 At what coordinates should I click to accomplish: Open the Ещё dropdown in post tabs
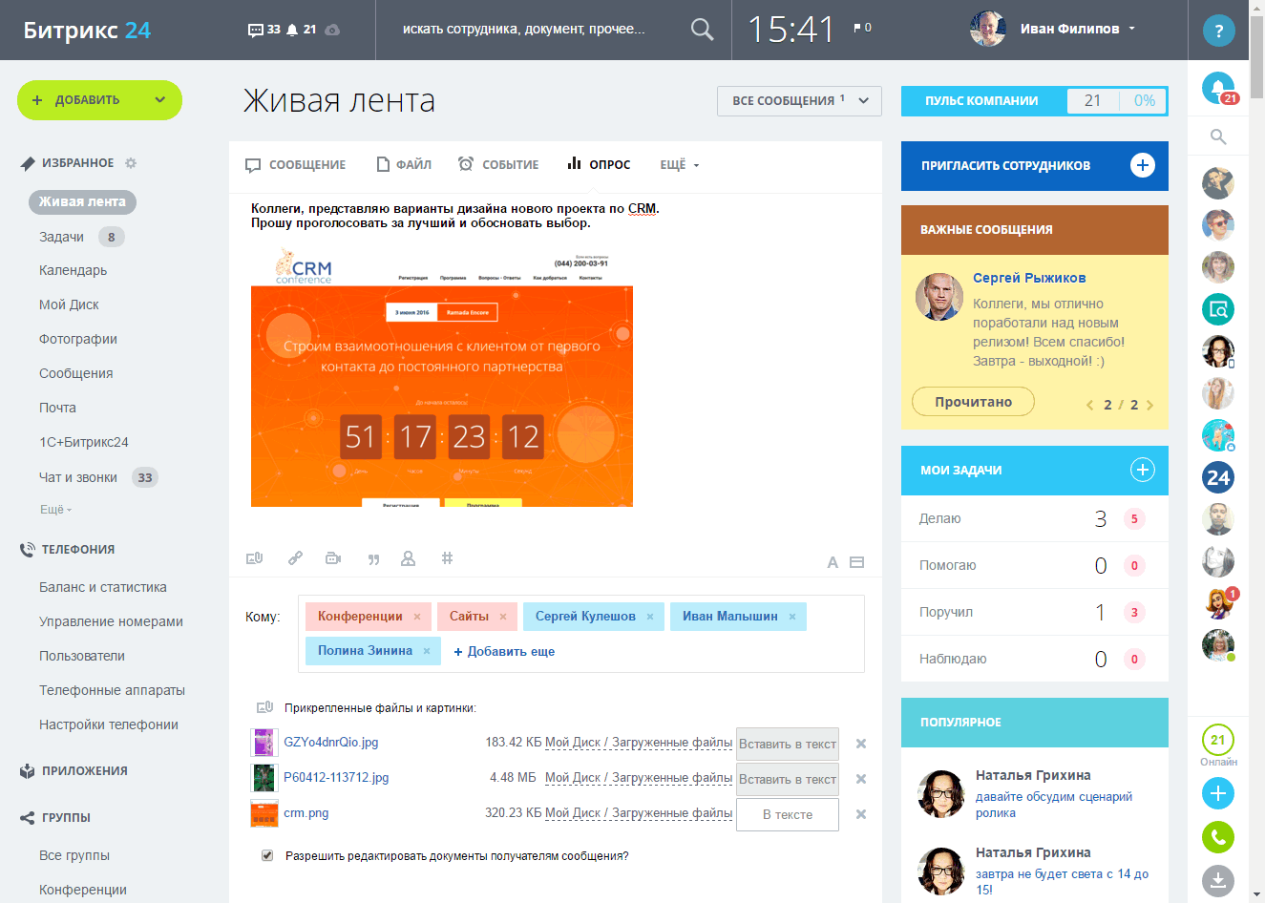(x=680, y=165)
